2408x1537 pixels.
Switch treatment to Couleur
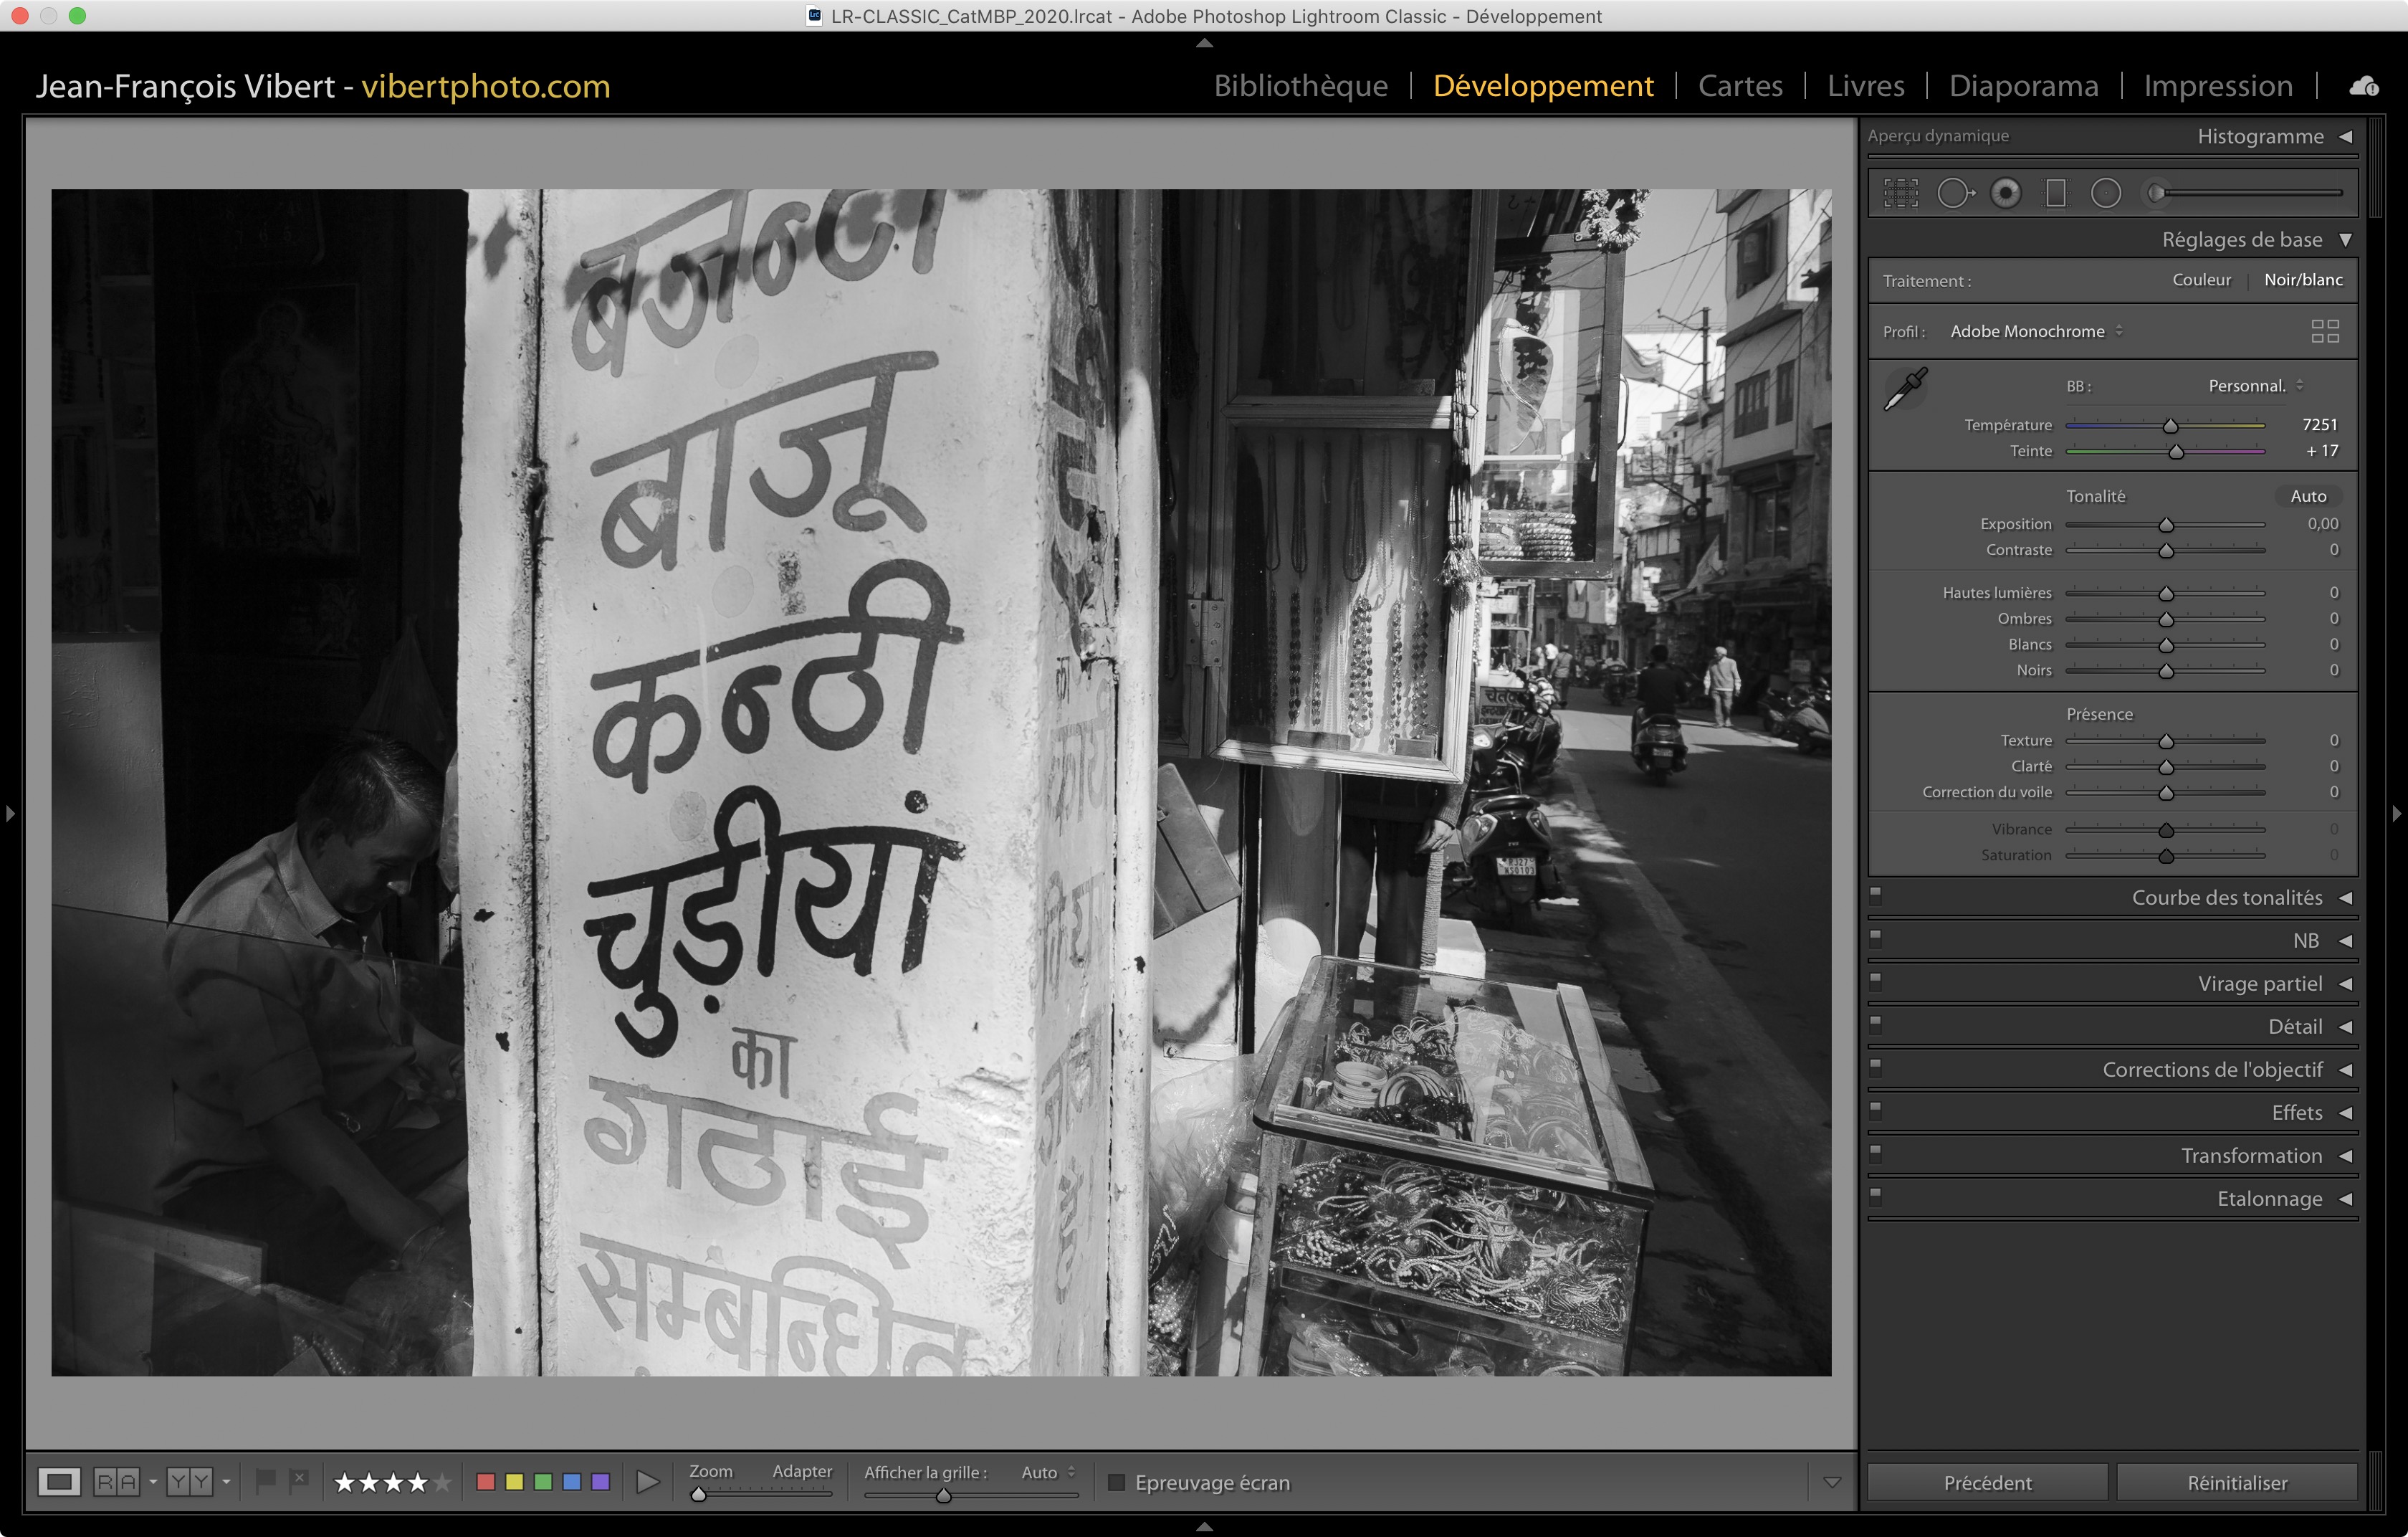pos(2201,280)
